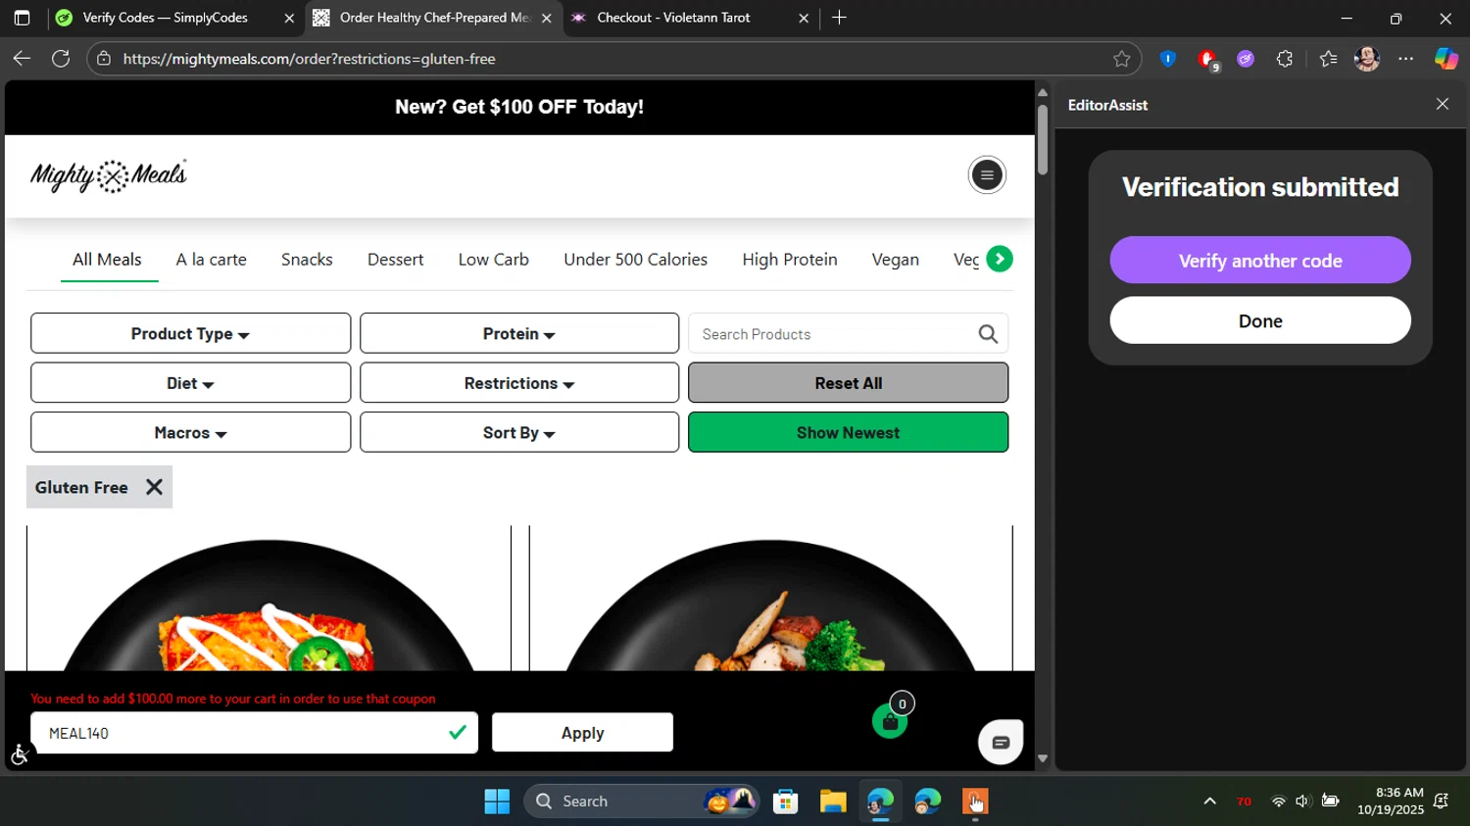Switch to Checkout Violetann Tarot tab
This screenshot has width=1470, height=826.
673,18
